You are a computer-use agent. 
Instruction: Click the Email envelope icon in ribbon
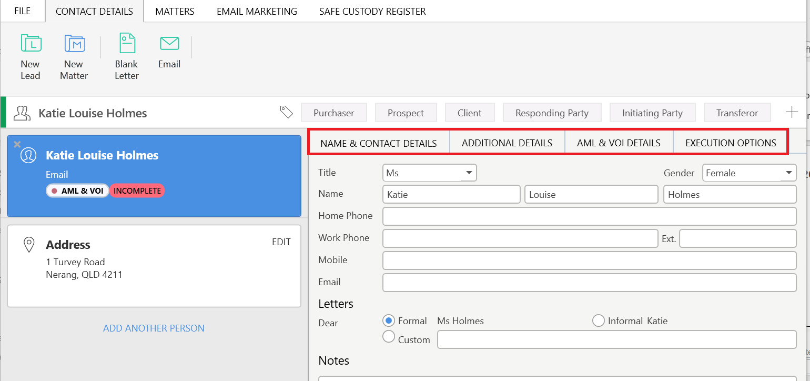pyautogui.click(x=169, y=44)
